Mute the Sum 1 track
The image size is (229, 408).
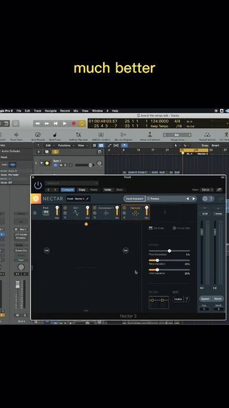(61, 165)
